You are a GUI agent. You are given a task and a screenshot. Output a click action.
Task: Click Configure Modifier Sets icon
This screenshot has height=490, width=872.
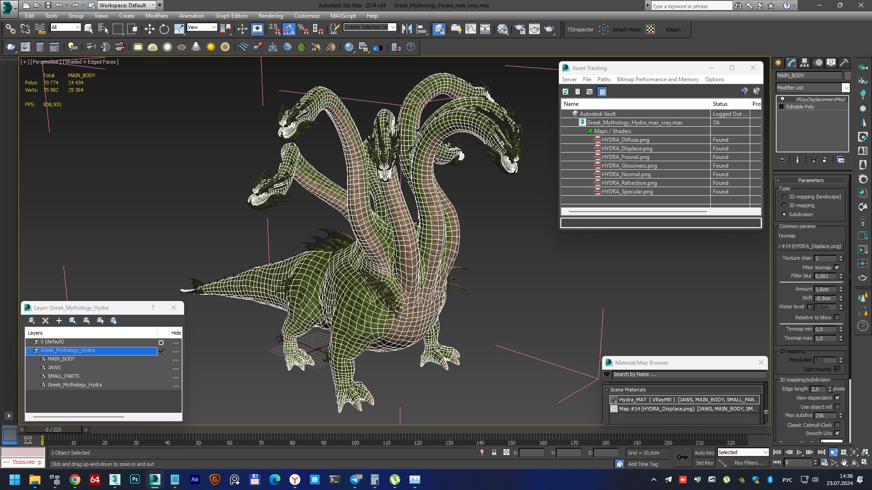coord(841,159)
